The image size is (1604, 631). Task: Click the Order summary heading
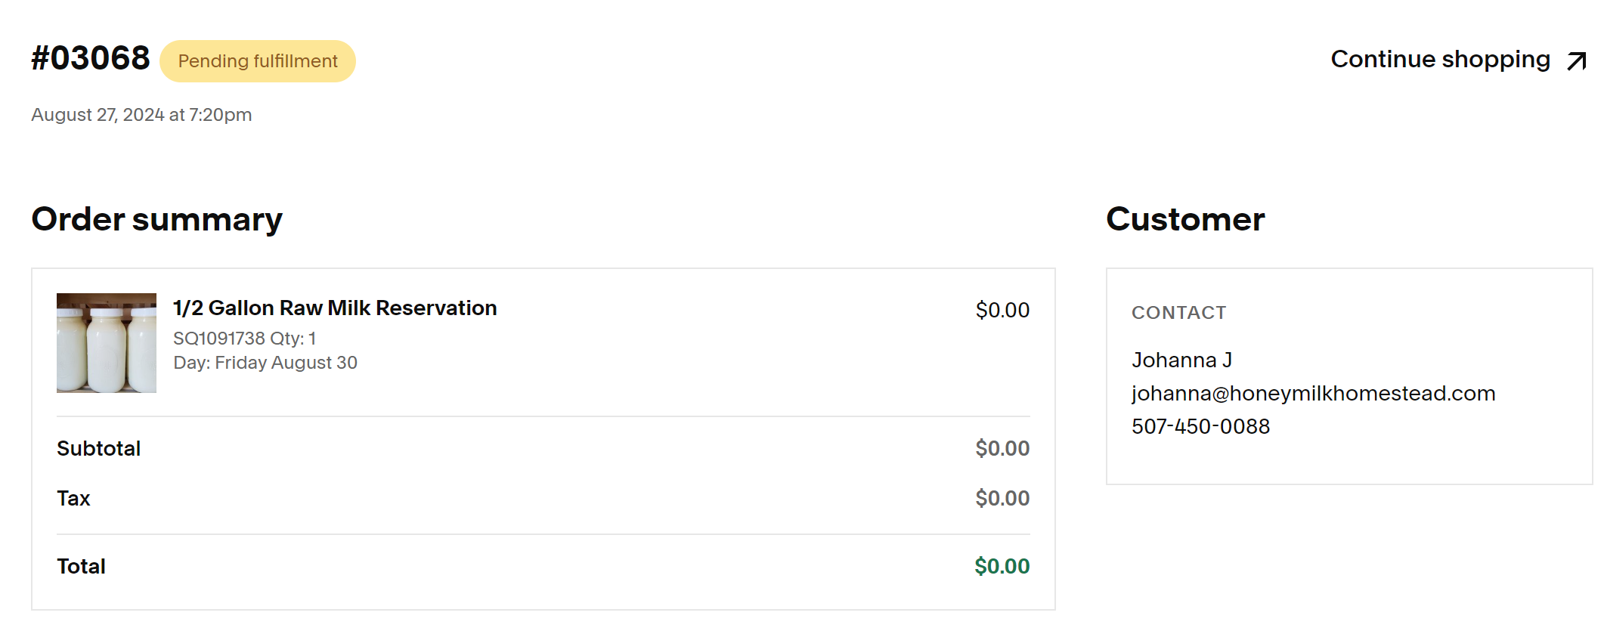[x=157, y=219]
